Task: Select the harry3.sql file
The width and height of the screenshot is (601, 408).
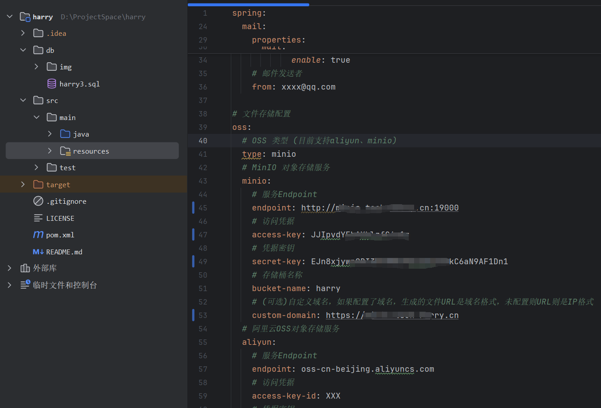Action: [80, 84]
